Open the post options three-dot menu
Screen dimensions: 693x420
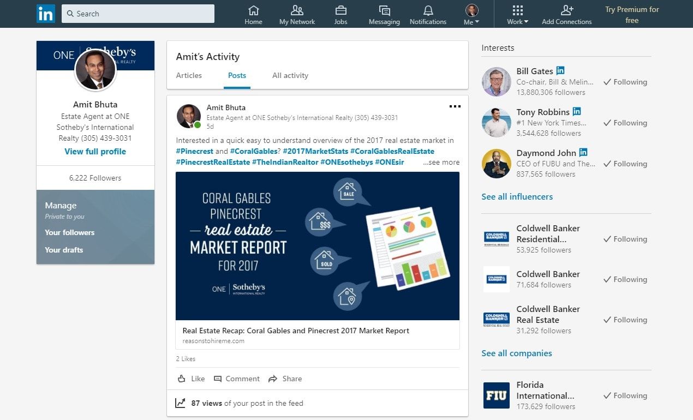point(455,106)
